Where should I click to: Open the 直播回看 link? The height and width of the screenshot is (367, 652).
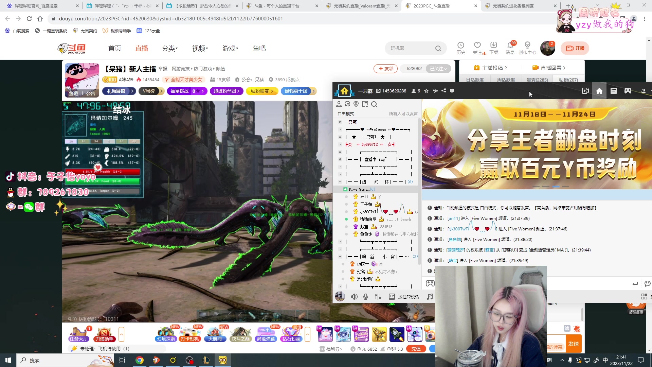(549, 68)
